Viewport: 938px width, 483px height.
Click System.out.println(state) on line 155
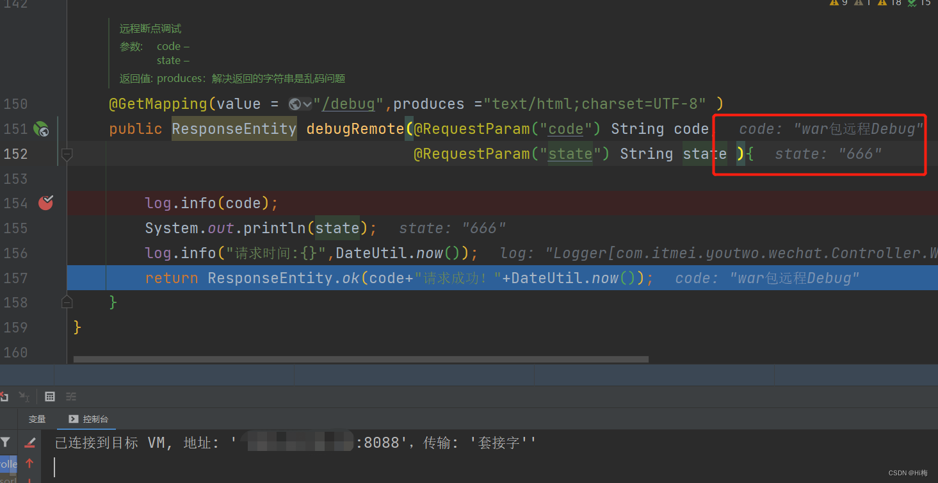pos(261,228)
